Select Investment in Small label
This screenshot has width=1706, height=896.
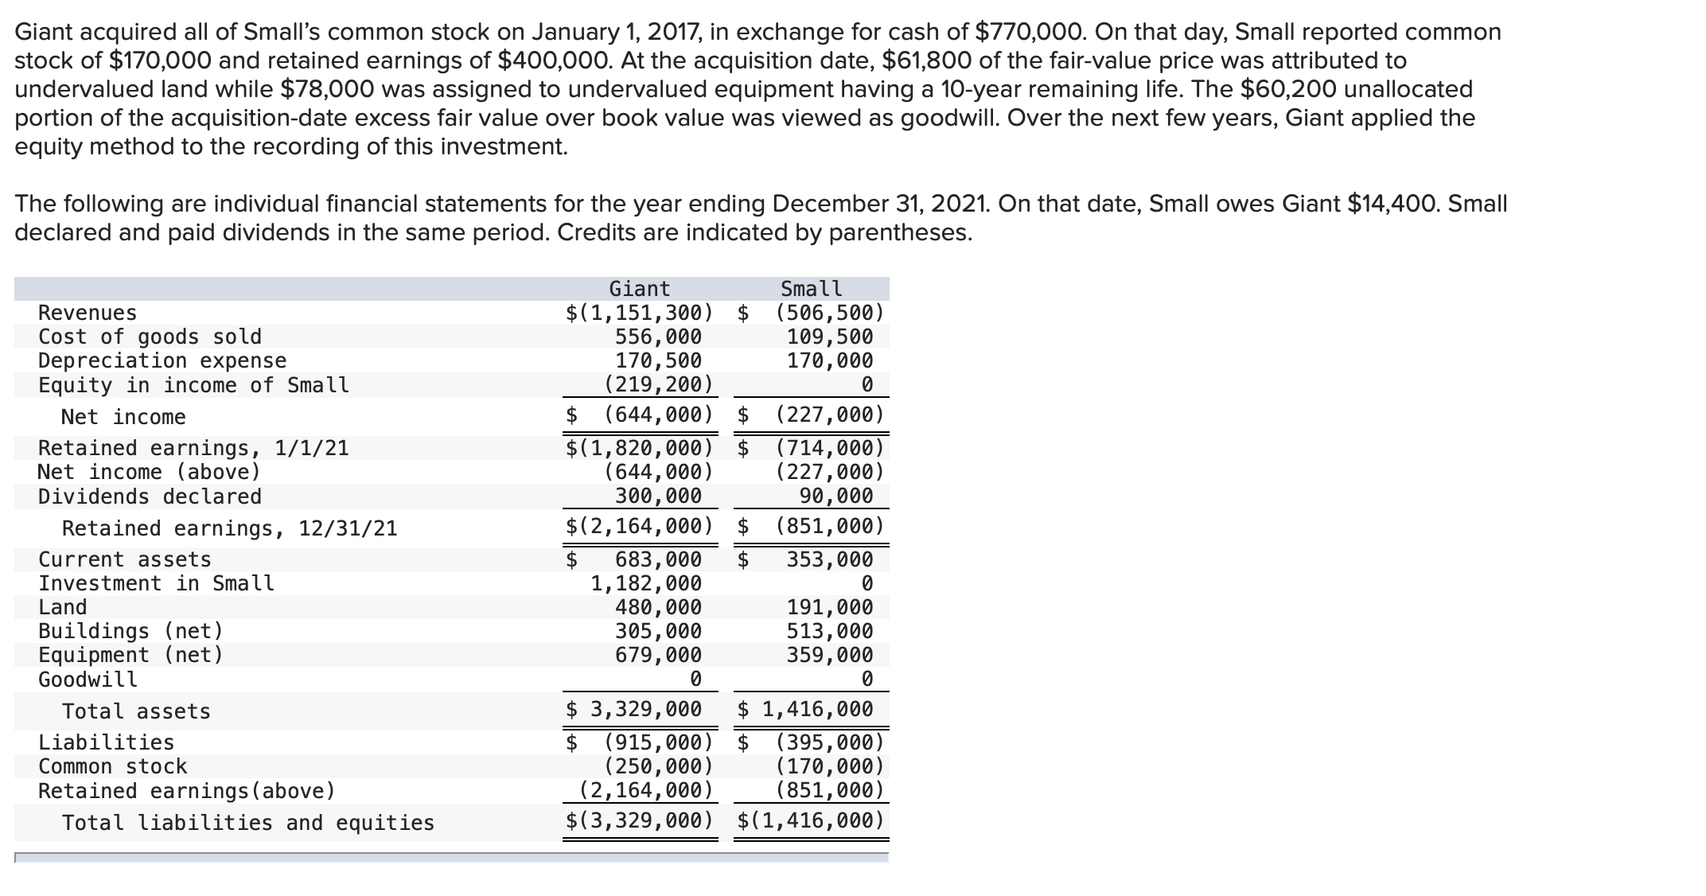tap(156, 583)
